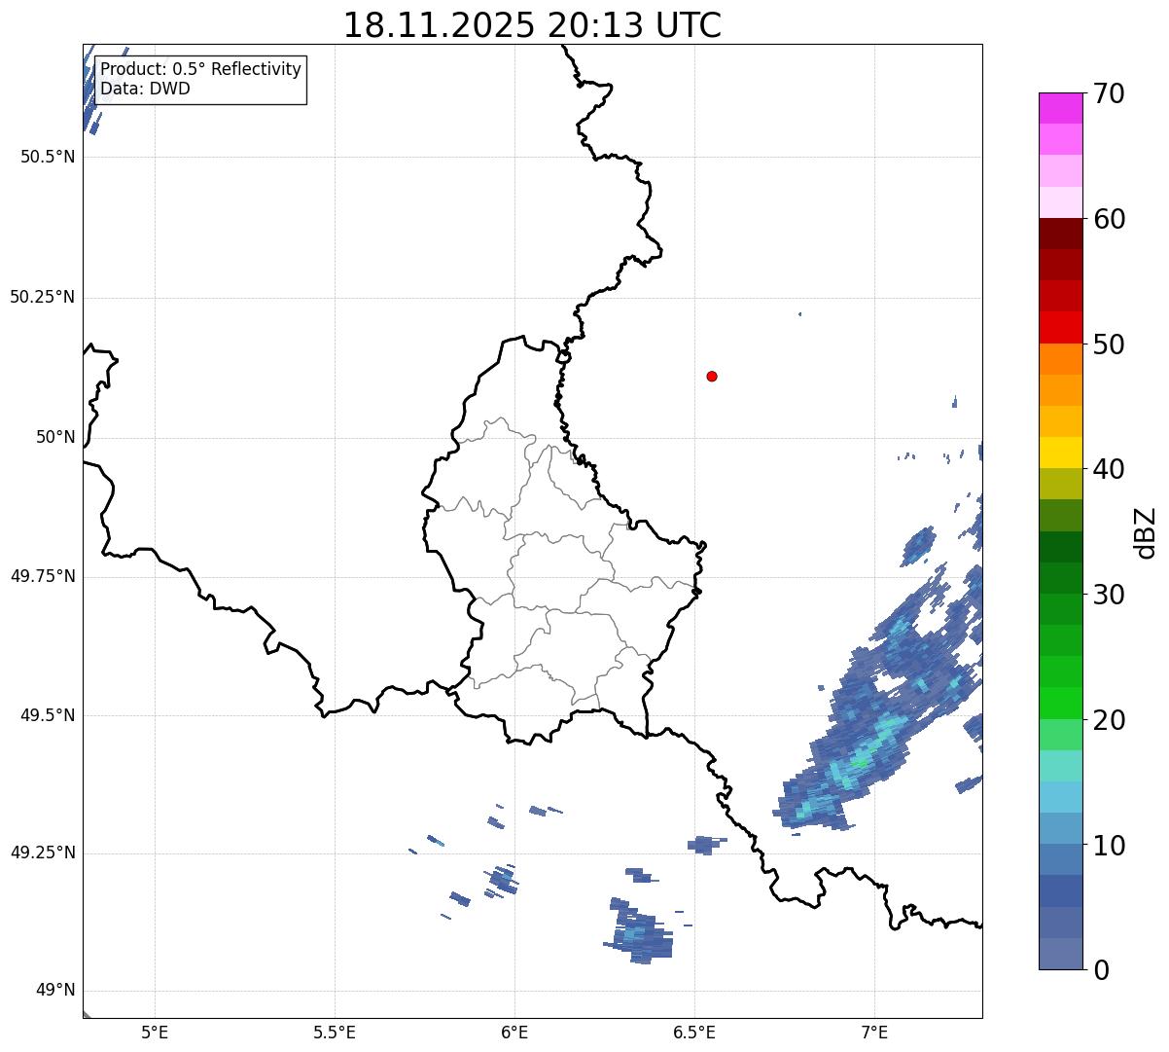Pick the turquoise swatch between 15 and 17.5 dBZ
The image size is (1169, 1052).
[1061, 765]
